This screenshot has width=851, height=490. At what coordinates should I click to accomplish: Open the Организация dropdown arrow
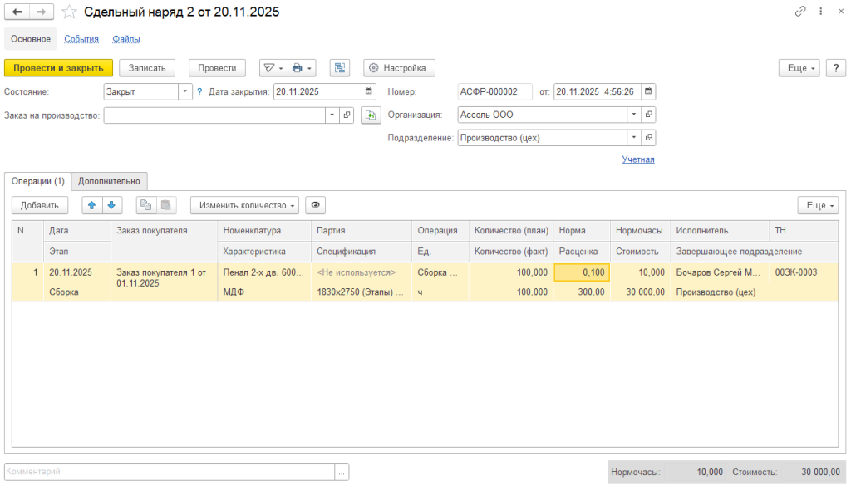pyautogui.click(x=635, y=115)
